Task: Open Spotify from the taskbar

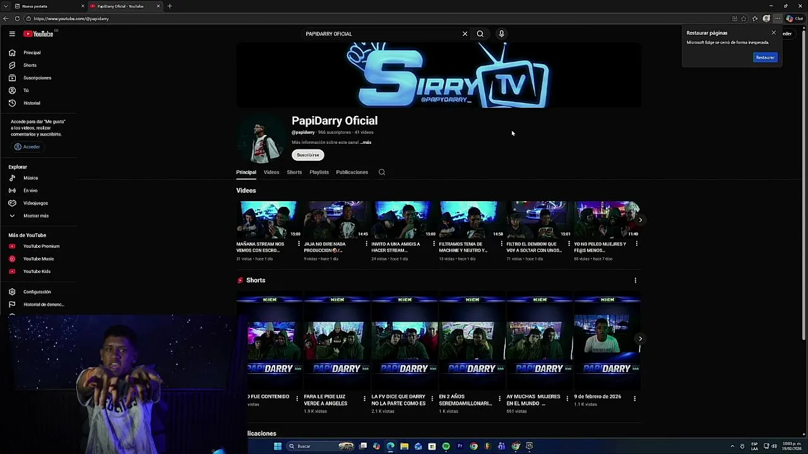Action: pos(446,446)
